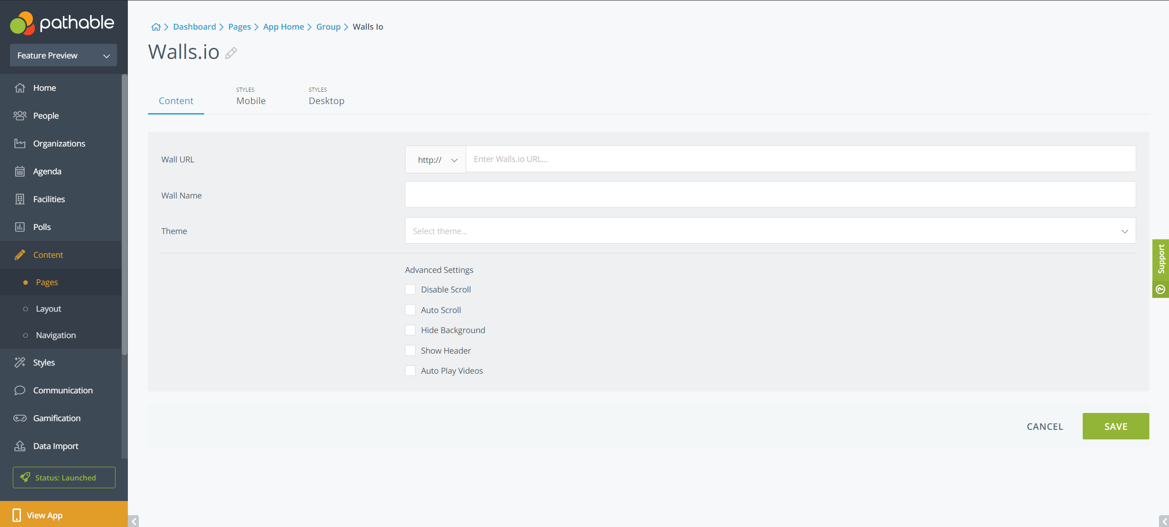This screenshot has height=527, width=1169.
Task: Open People label in the sidebar
Action: tap(46, 115)
